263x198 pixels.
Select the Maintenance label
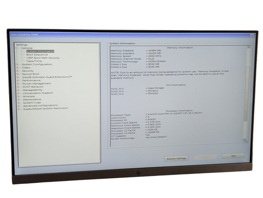point(32,100)
